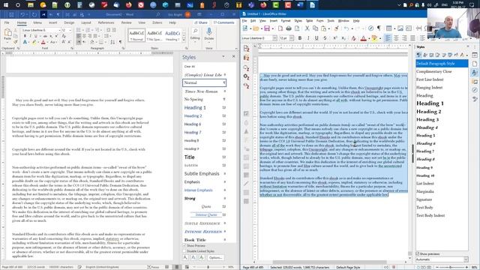Click the Windows Start button

click(6, 5)
